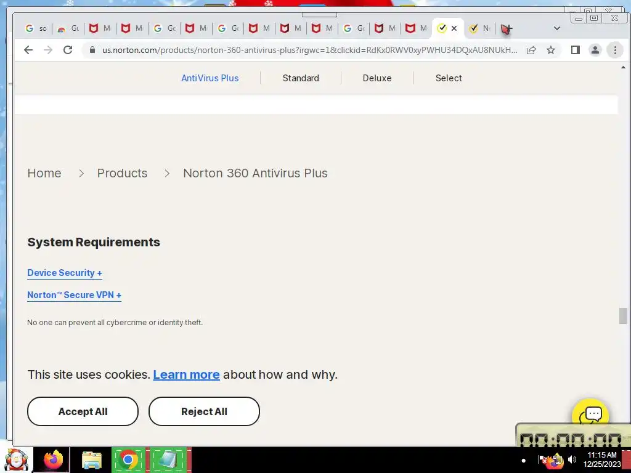Image resolution: width=631 pixels, height=473 pixels.
Task: Maximize the Chrome window
Action: (x=594, y=18)
